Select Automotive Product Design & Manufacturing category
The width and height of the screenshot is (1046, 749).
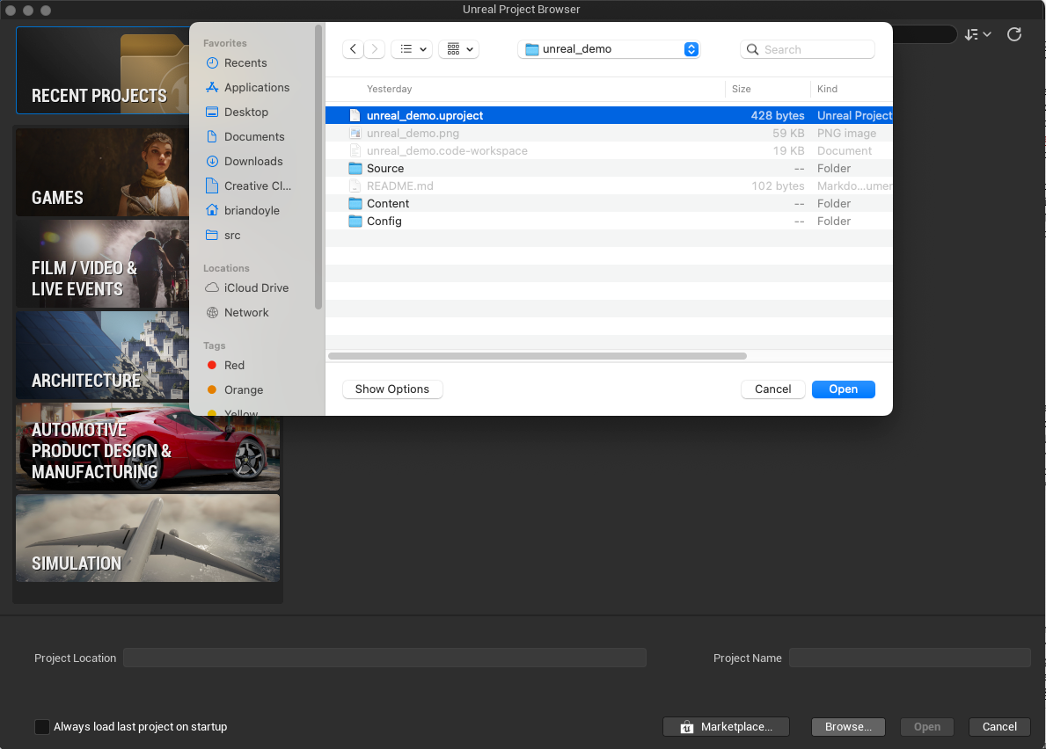point(148,447)
